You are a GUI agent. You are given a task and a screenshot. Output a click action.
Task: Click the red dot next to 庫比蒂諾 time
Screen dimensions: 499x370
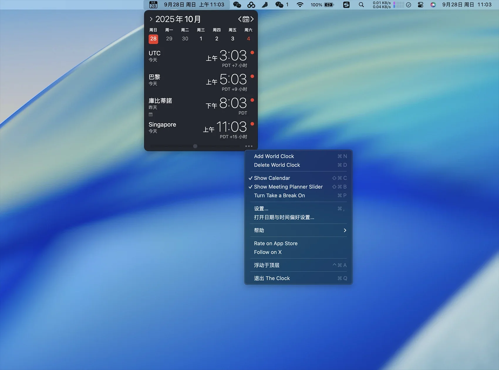(252, 100)
